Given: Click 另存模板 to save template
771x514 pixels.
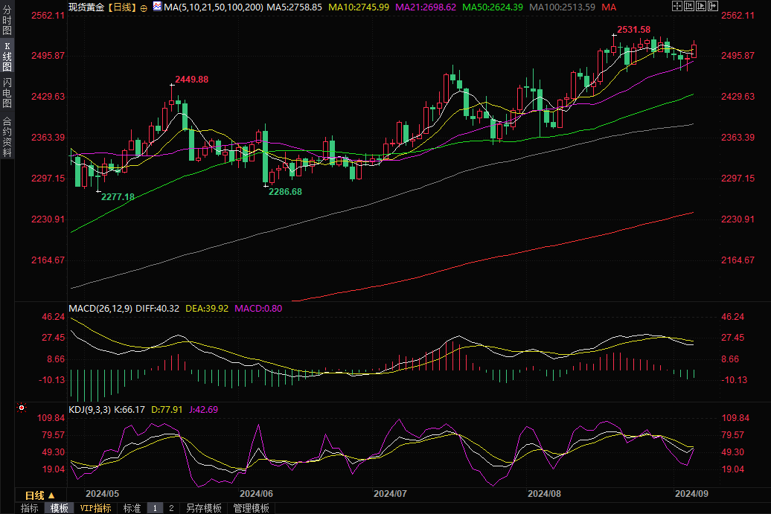Looking at the screenshot, I should pyautogui.click(x=203, y=508).
